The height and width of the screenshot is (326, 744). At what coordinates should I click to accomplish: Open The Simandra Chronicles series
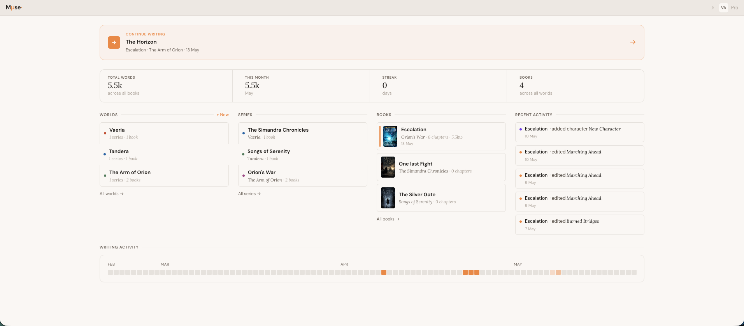point(303,133)
